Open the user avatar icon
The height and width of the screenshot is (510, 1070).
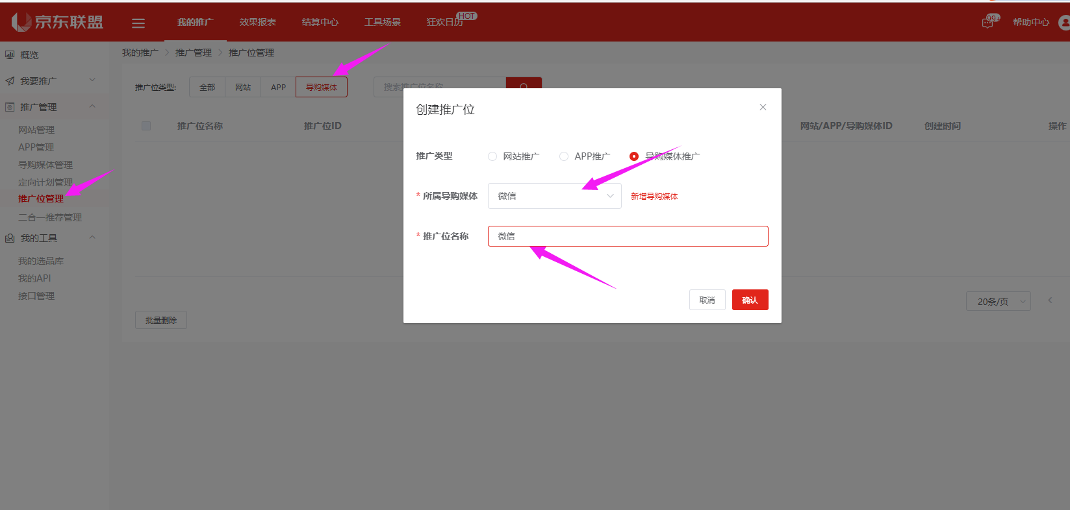[1064, 23]
